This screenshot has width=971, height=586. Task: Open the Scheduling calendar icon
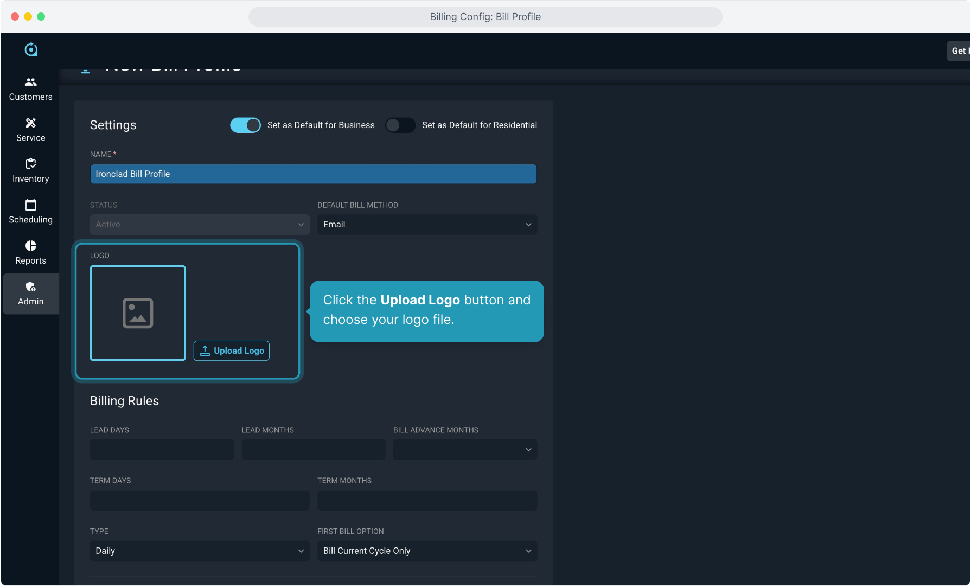point(31,205)
